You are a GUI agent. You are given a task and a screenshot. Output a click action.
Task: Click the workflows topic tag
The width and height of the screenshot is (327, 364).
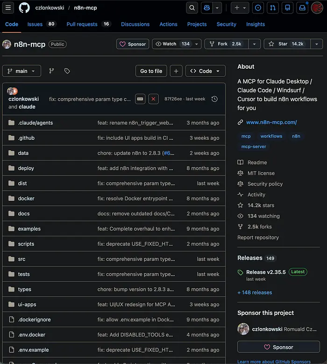[x=271, y=136]
